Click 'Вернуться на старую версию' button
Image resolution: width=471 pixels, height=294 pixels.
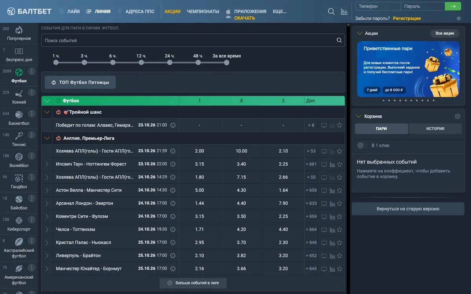(x=408, y=209)
